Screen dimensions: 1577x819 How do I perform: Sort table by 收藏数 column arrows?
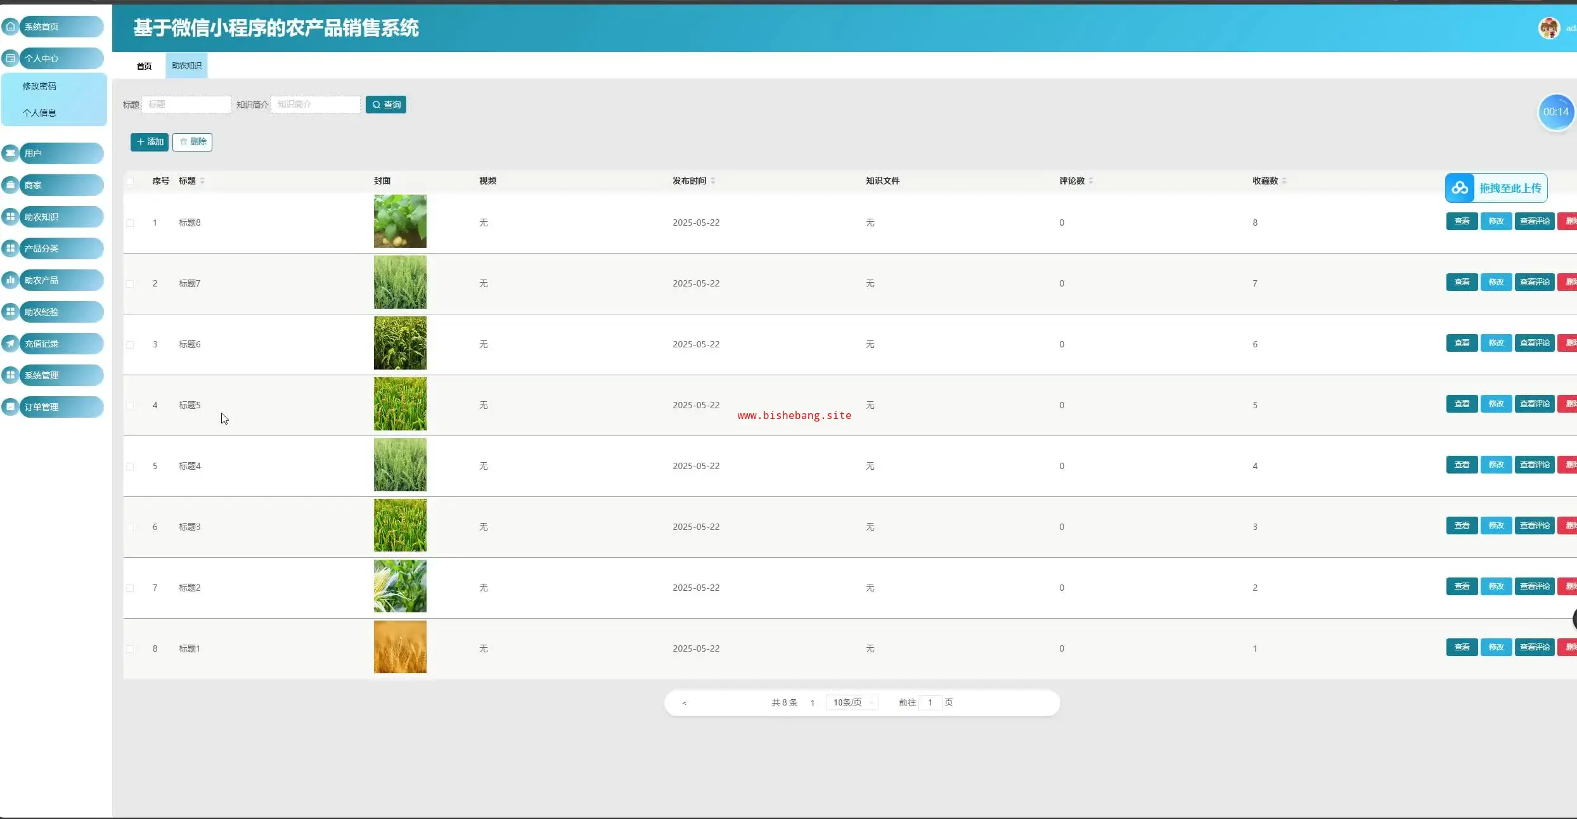(1284, 181)
